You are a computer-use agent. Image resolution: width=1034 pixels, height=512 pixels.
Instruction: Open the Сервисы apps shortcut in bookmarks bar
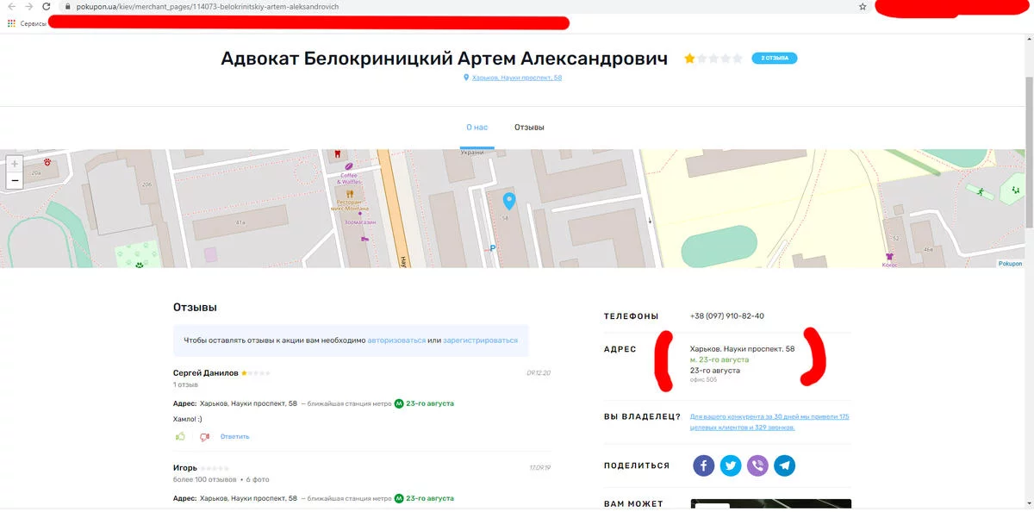[27, 23]
